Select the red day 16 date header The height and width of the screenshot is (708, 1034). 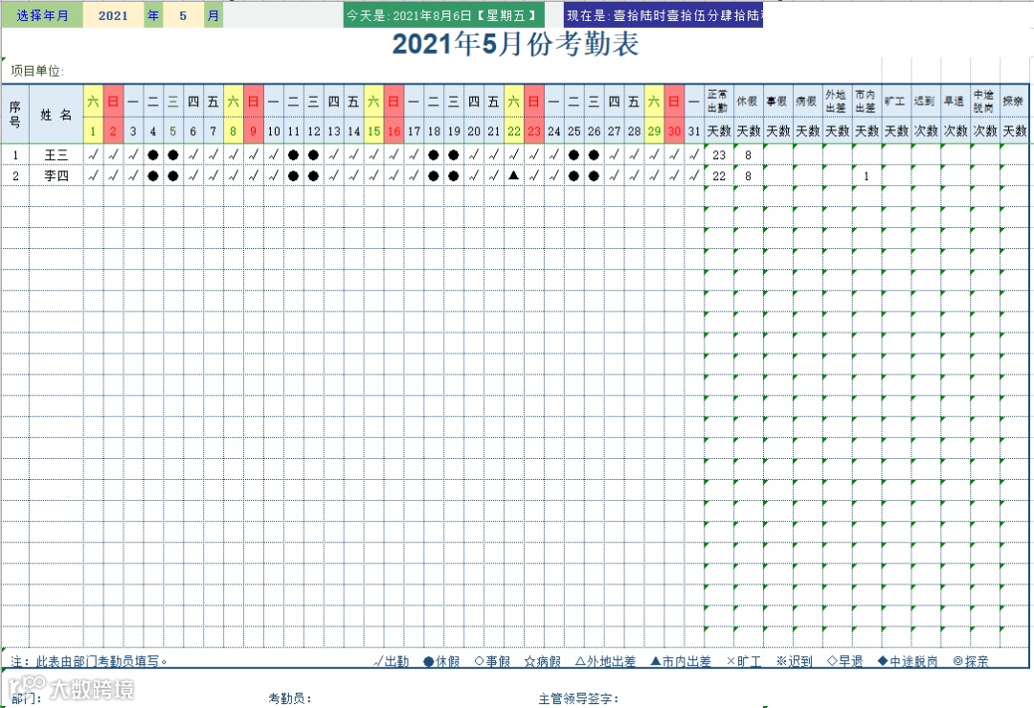393,131
